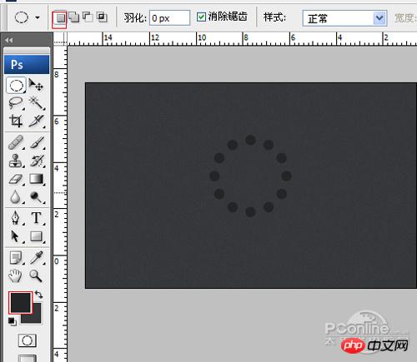Select the Gradient tool
This screenshot has height=362, width=417.
[x=37, y=179]
